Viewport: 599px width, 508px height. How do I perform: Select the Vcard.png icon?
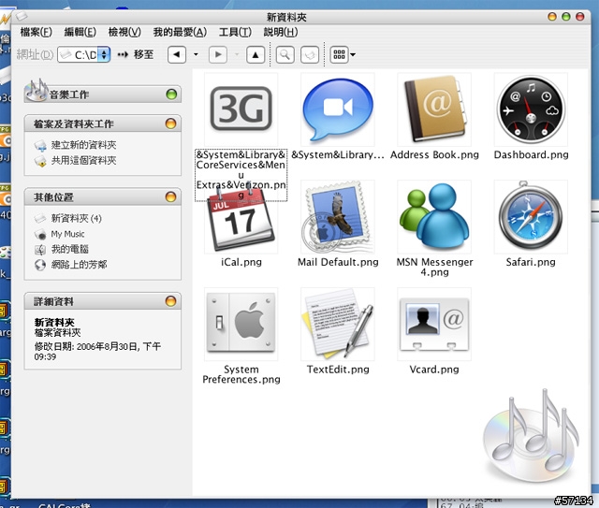point(434,324)
